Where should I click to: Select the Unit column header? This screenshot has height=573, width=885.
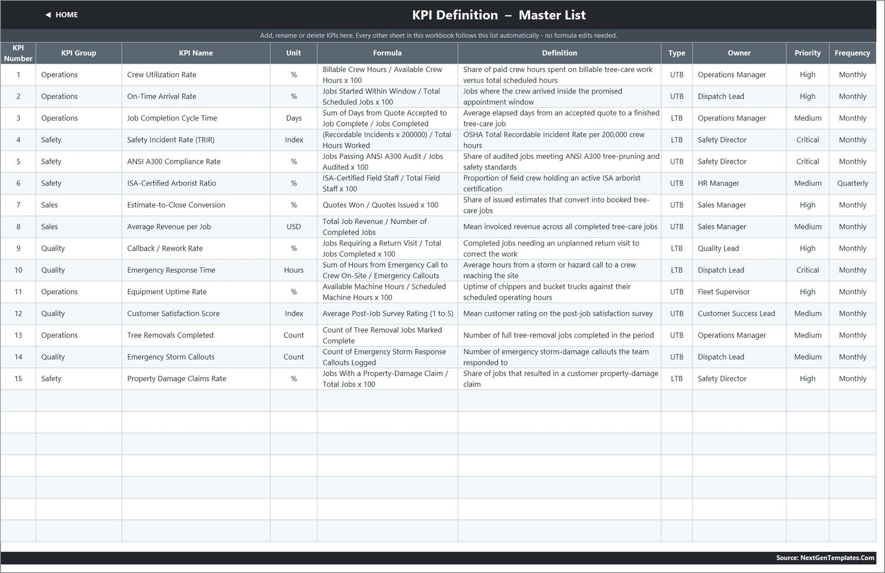[x=294, y=53]
